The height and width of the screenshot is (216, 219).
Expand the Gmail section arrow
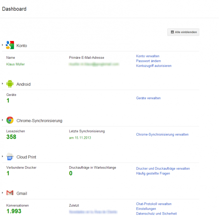click(x=3, y=193)
